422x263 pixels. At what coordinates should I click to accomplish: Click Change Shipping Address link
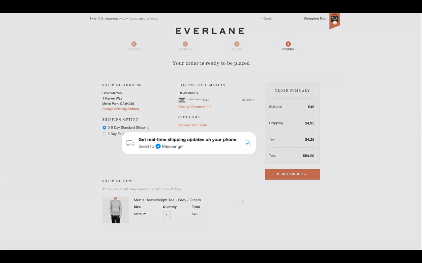(121, 109)
